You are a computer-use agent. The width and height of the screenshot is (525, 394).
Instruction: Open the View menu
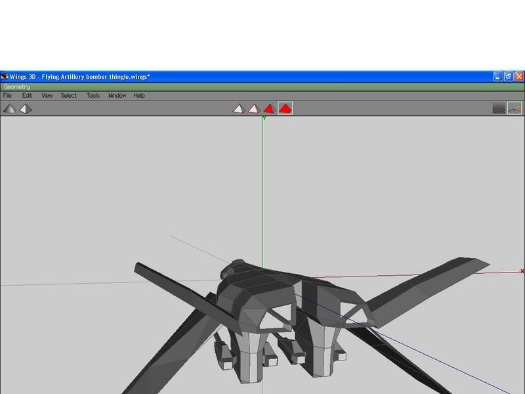click(47, 96)
